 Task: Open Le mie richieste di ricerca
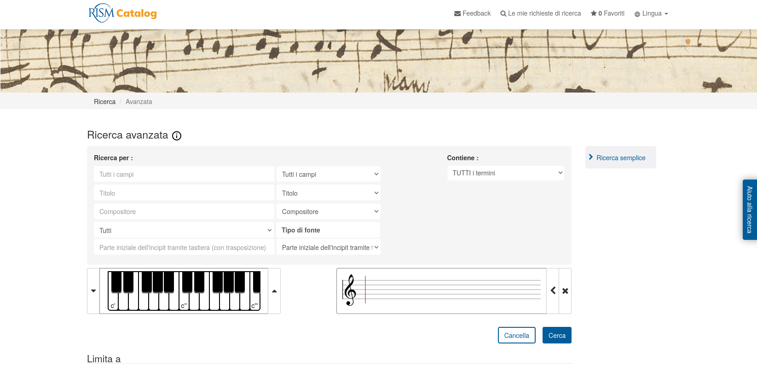click(541, 13)
